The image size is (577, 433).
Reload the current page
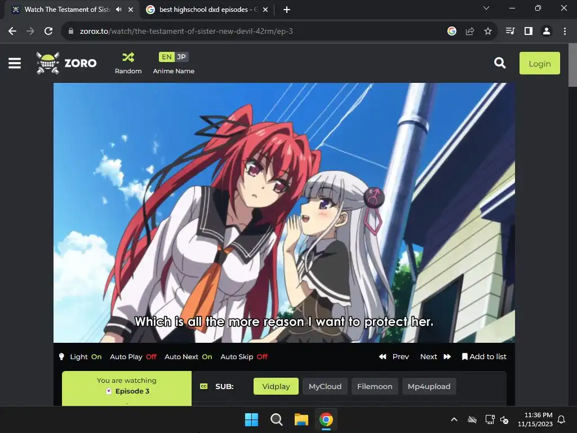(48, 32)
